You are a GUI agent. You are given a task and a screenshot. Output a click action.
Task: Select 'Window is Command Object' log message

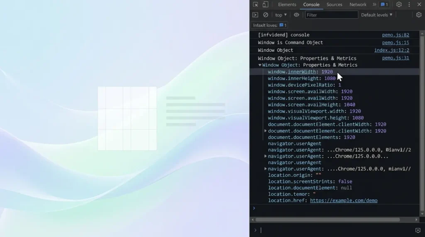coord(290,43)
